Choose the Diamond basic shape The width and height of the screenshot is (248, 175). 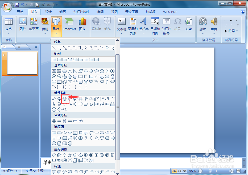[x=91, y=71]
